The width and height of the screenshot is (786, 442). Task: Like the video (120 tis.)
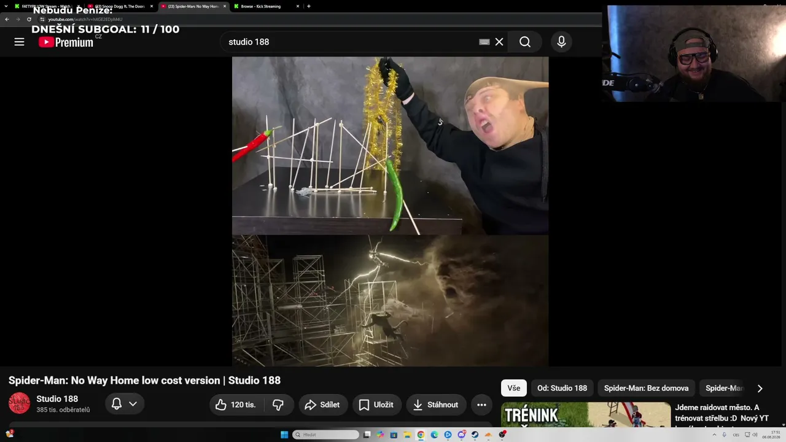tap(236, 405)
